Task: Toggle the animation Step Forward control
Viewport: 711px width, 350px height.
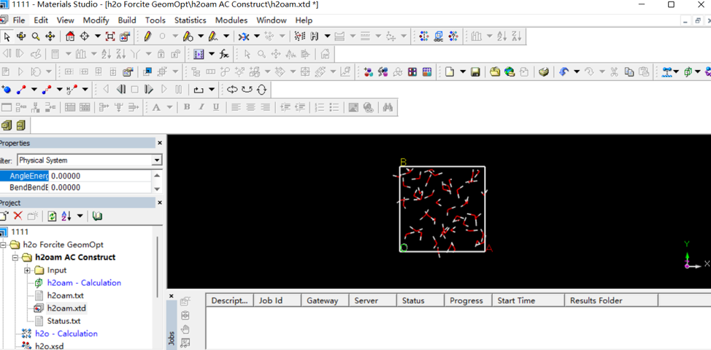Action: click(x=149, y=89)
